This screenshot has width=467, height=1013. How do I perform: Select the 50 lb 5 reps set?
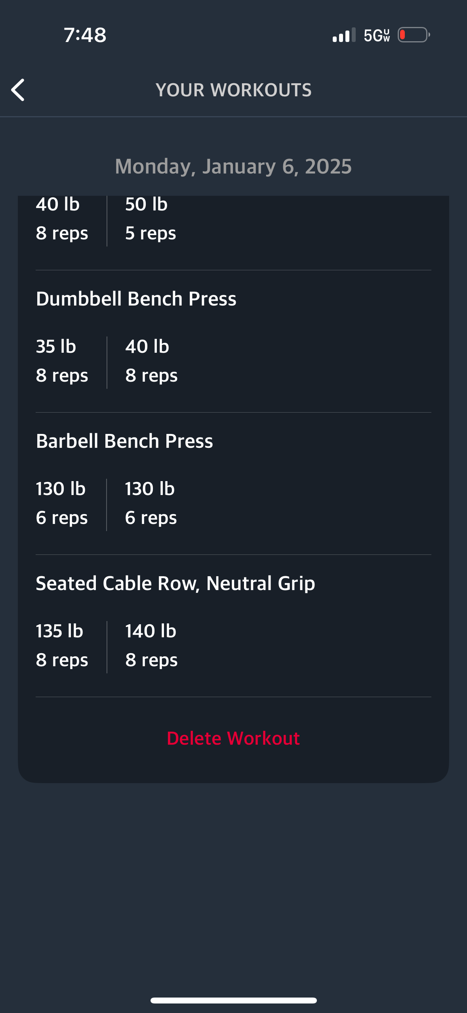tap(151, 219)
